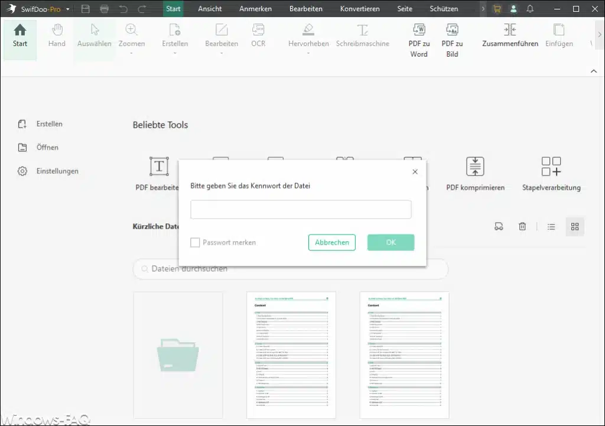Viewport: 605px width, 426px height.
Task: Click the Zoomen magnifier tool
Action: pos(132,36)
